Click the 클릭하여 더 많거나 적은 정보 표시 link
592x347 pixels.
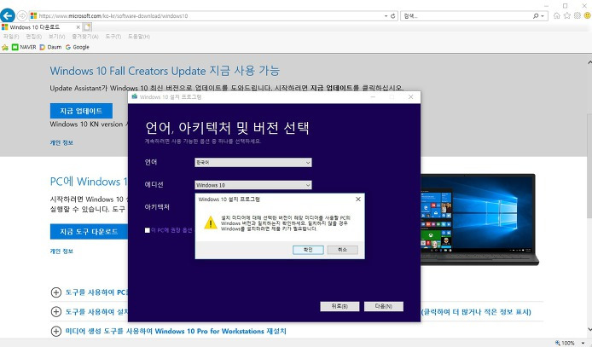point(476,312)
